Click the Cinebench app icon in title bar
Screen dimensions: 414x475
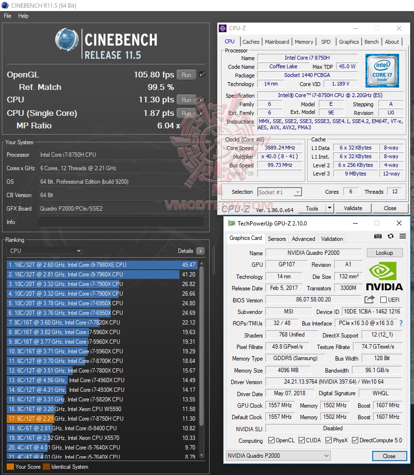[5, 5]
